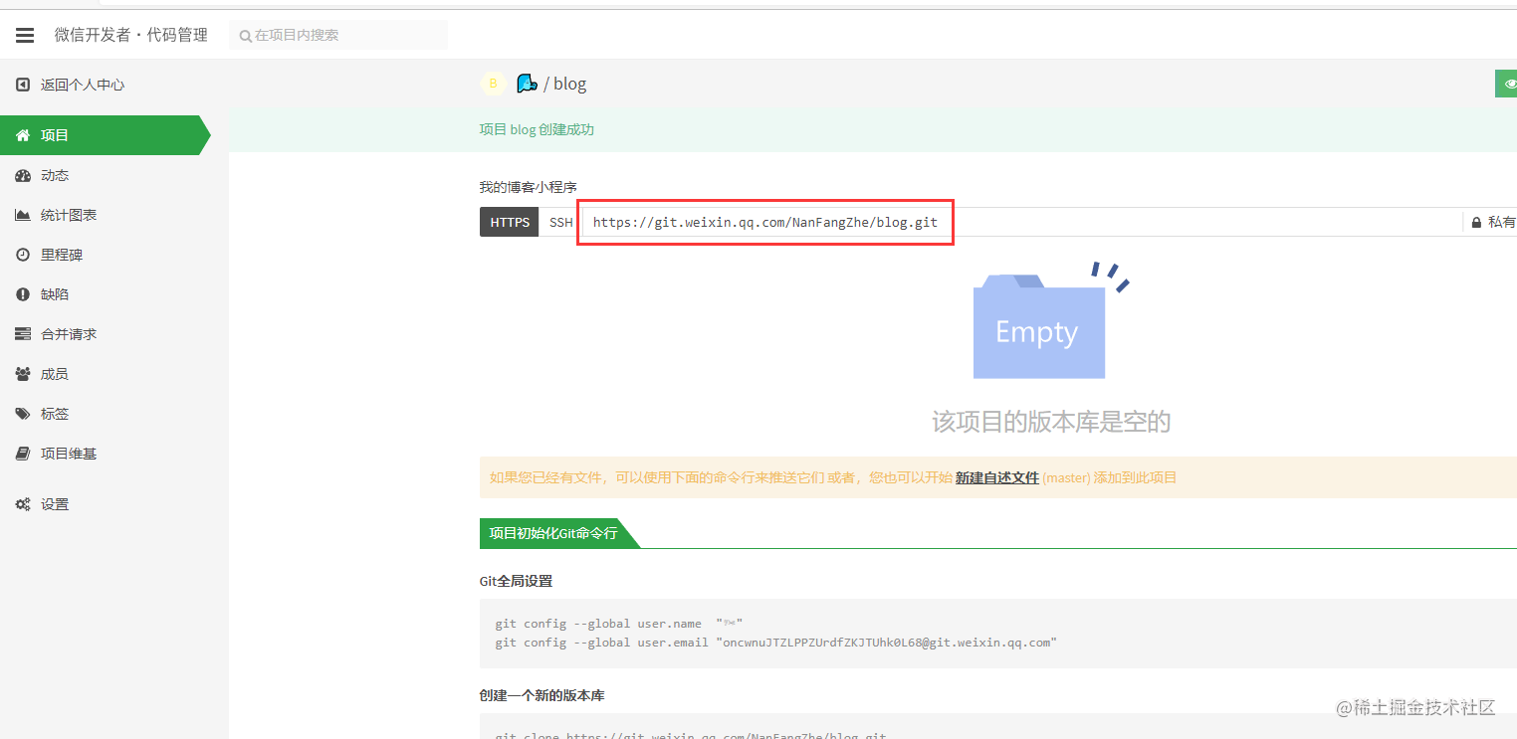Click the dashboard icon beside 动态
This screenshot has width=1517, height=739.
point(23,175)
